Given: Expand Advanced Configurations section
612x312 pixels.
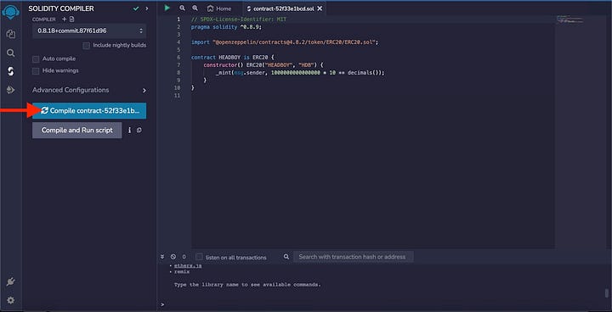Looking at the screenshot, I should pyautogui.click(x=89, y=90).
